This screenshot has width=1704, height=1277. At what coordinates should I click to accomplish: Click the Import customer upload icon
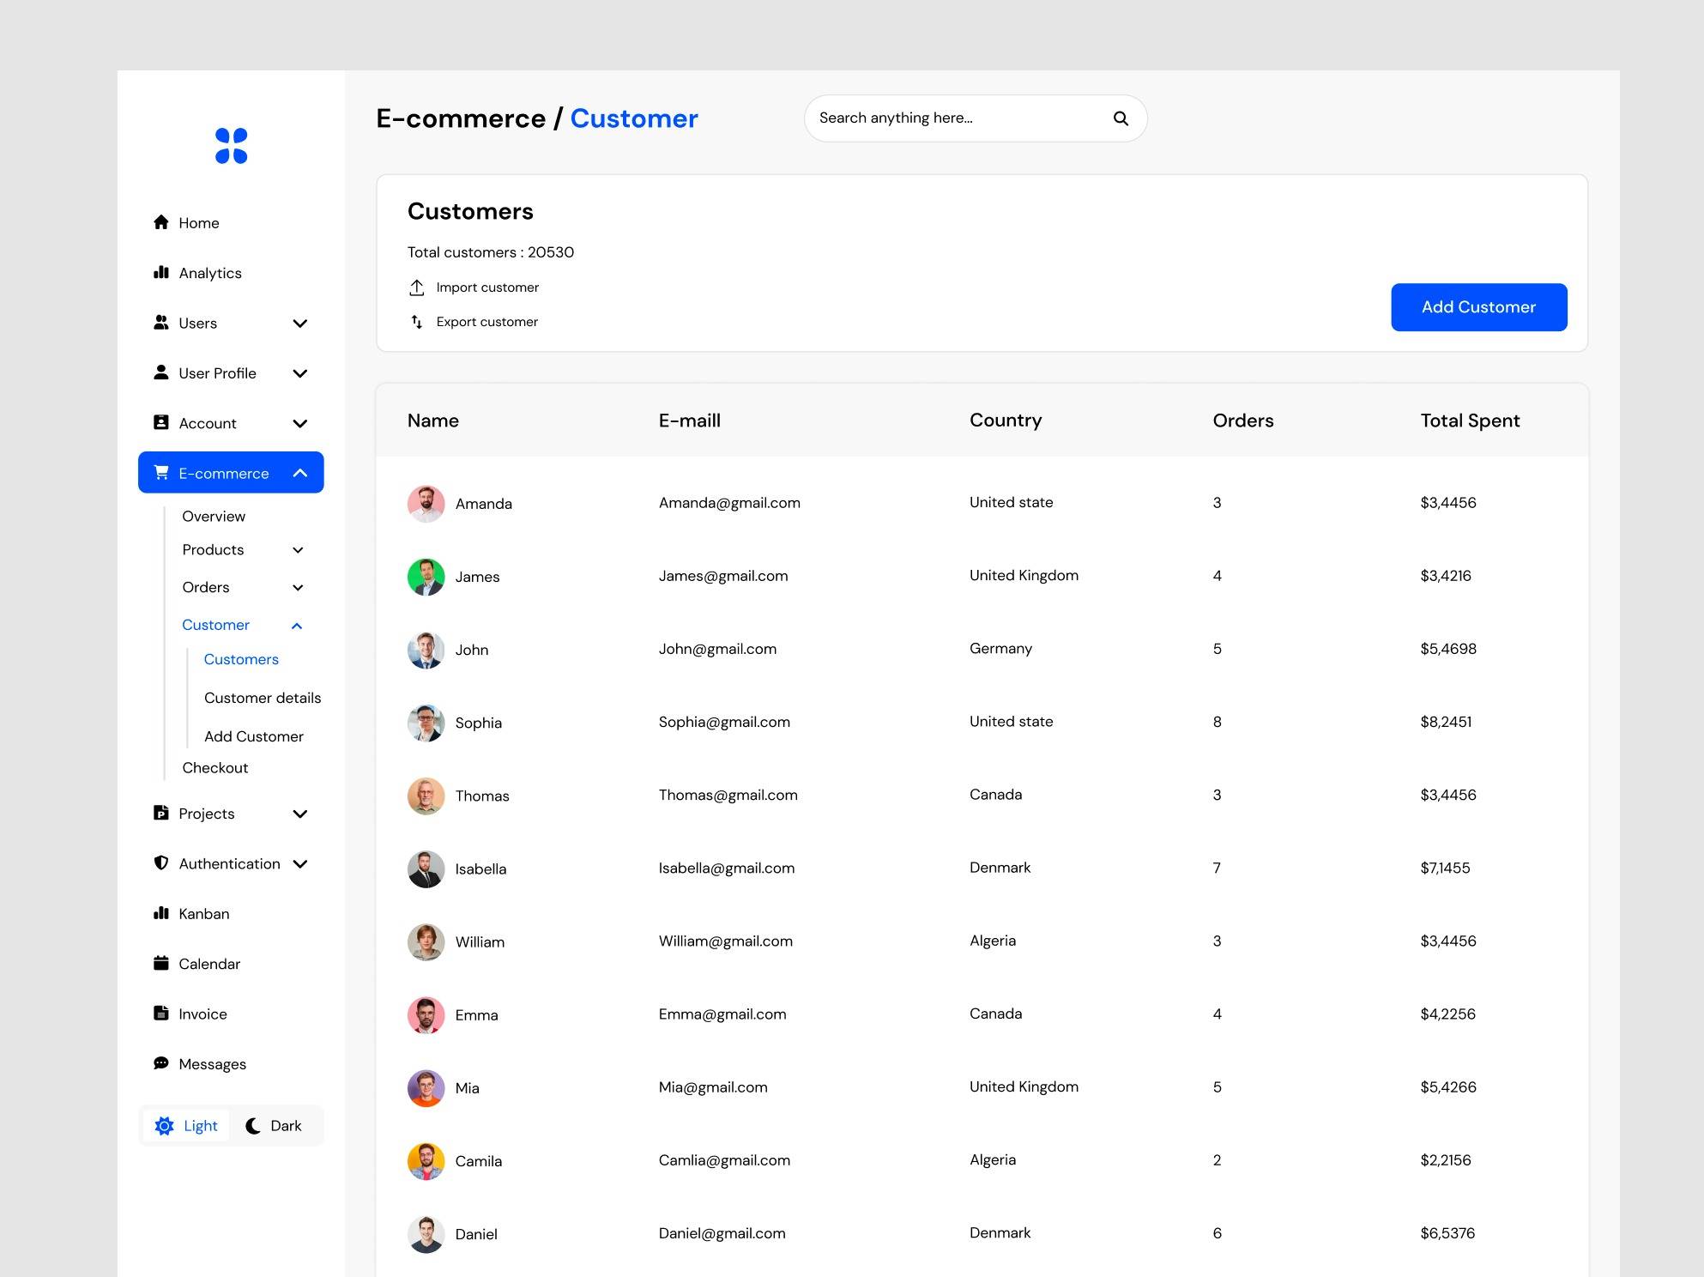click(x=417, y=287)
